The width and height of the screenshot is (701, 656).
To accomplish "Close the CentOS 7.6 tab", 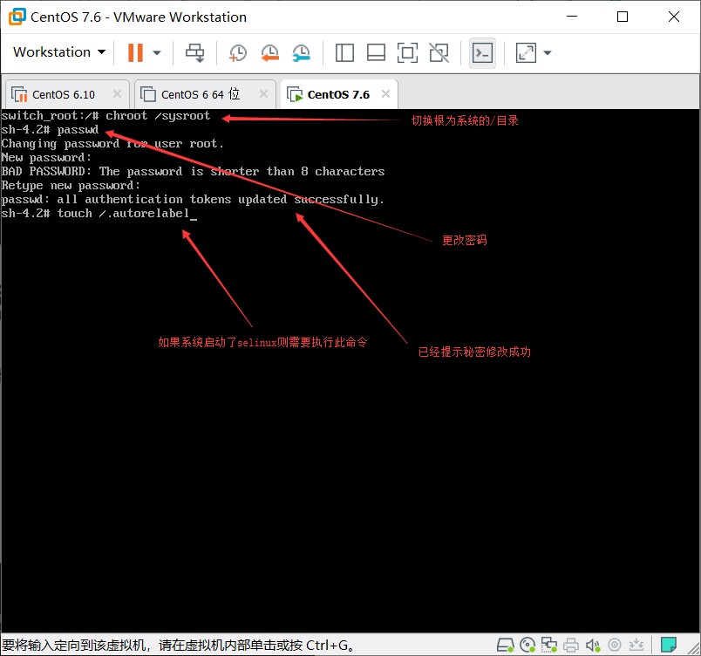I will (386, 94).
